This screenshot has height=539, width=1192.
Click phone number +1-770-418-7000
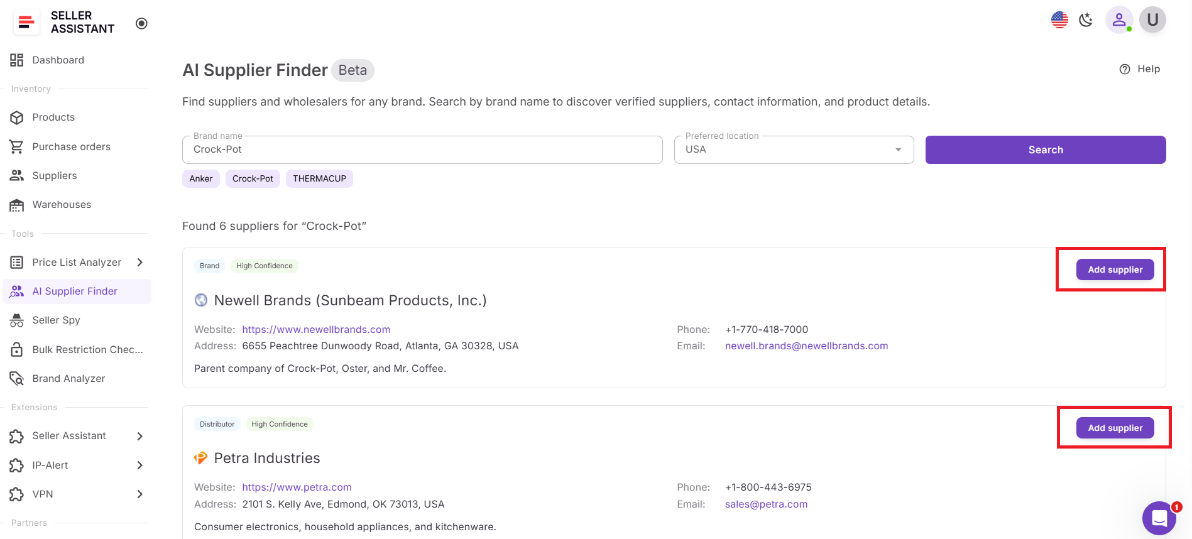767,329
